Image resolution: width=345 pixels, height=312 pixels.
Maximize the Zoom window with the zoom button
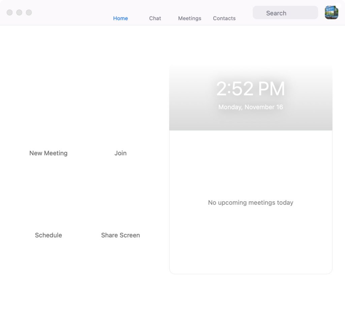coord(29,12)
